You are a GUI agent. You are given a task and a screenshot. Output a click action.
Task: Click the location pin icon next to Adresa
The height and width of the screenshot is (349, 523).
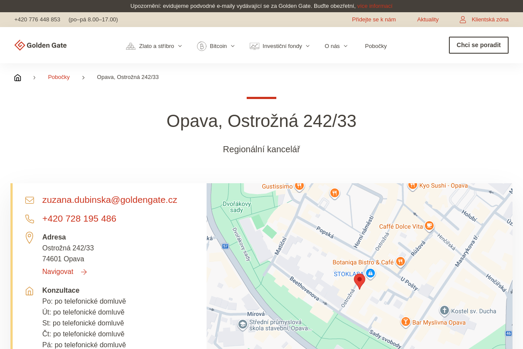click(x=30, y=238)
